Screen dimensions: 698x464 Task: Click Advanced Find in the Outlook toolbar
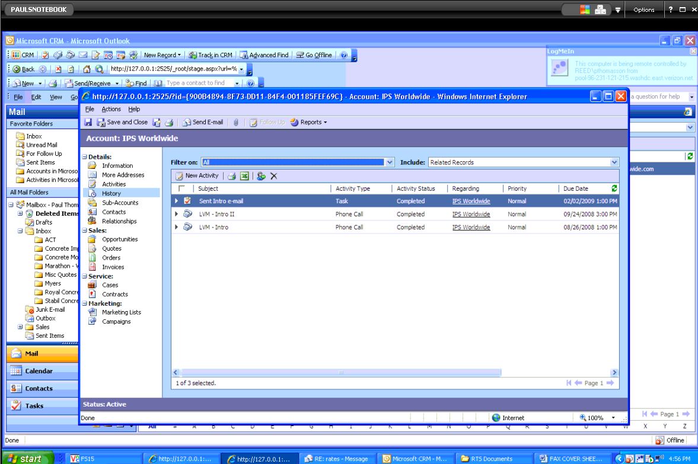(264, 55)
